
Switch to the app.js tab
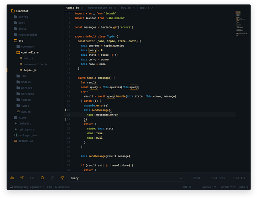(144, 8)
